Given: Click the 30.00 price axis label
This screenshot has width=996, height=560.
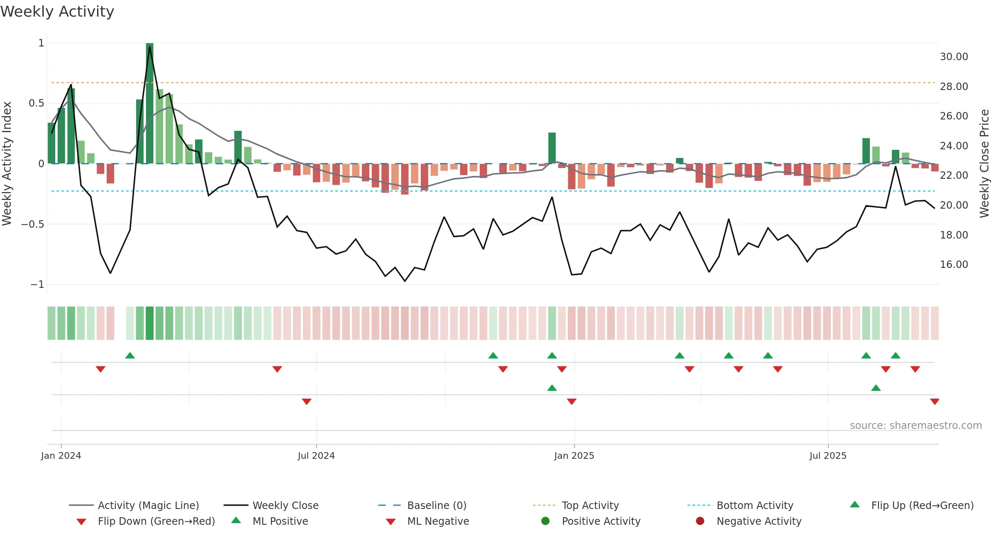Looking at the screenshot, I should click(x=954, y=56).
